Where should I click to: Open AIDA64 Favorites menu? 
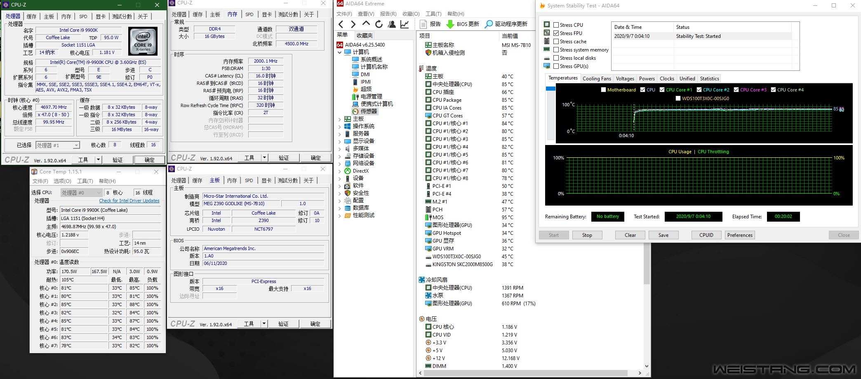tap(411, 14)
